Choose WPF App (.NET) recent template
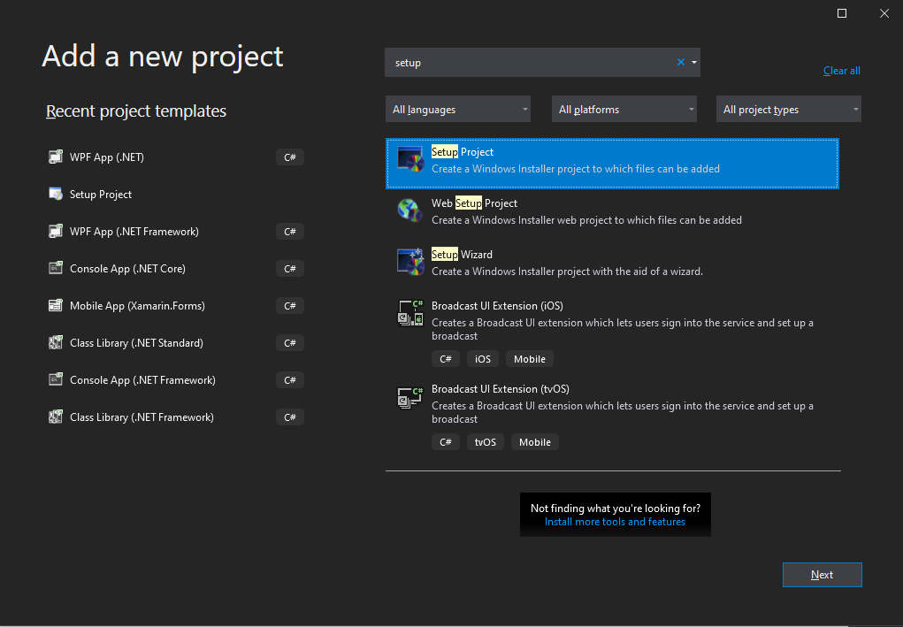This screenshot has width=903, height=627. coord(176,157)
